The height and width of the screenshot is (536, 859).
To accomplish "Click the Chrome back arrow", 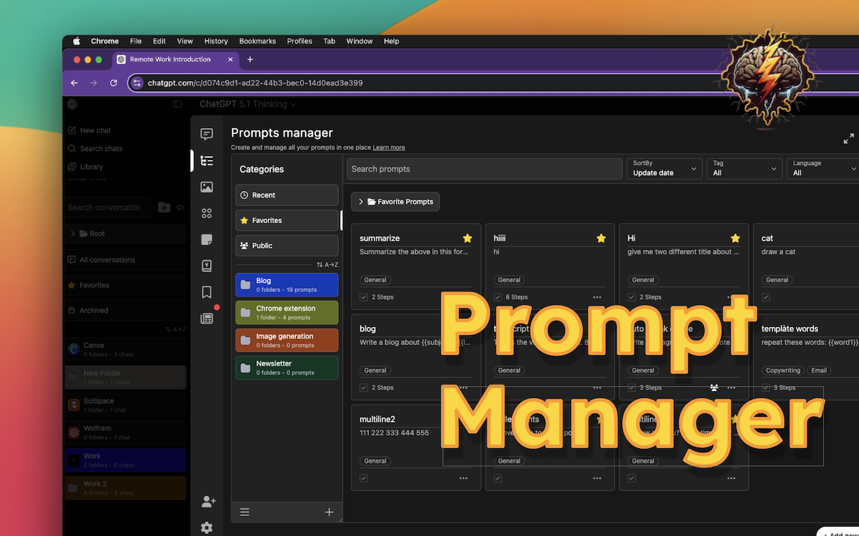I will 74,83.
